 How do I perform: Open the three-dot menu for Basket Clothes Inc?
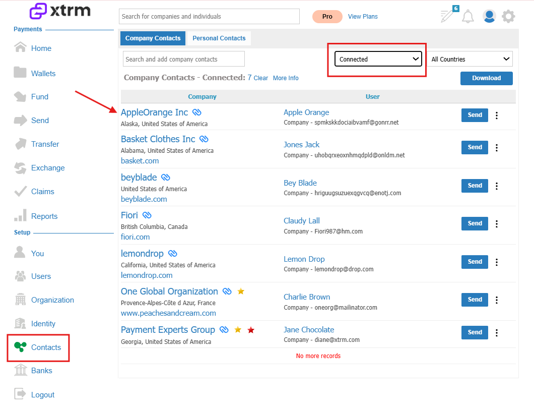click(x=497, y=148)
